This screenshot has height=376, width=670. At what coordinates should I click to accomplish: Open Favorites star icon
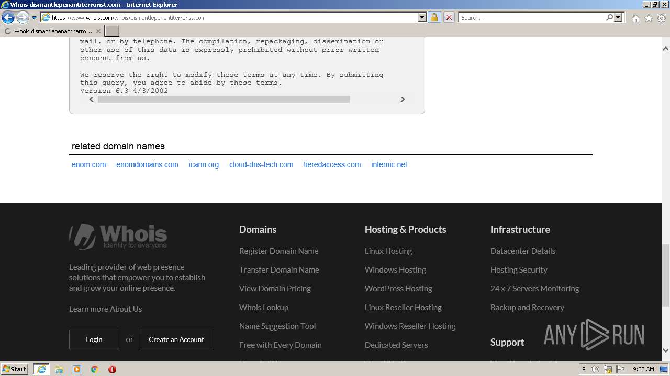coord(649,18)
